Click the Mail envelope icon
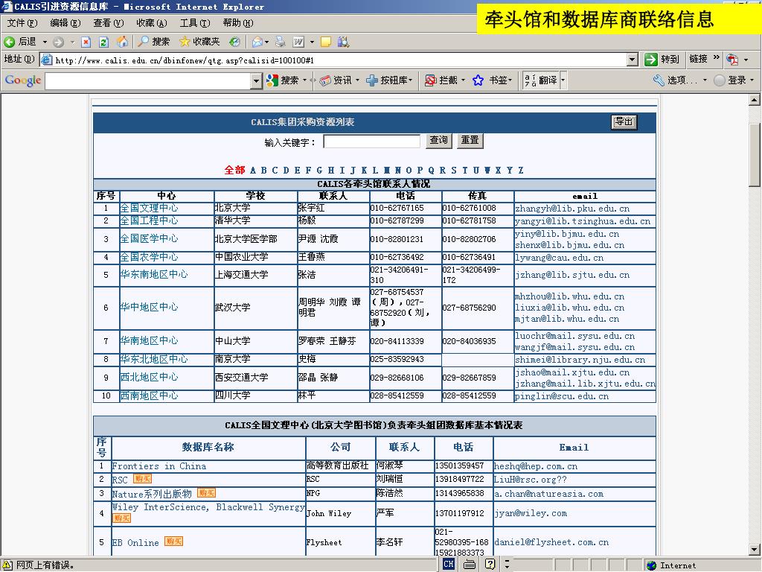 tap(257, 42)
